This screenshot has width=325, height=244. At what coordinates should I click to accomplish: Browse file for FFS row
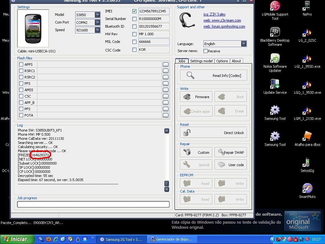tap(165, 84)
